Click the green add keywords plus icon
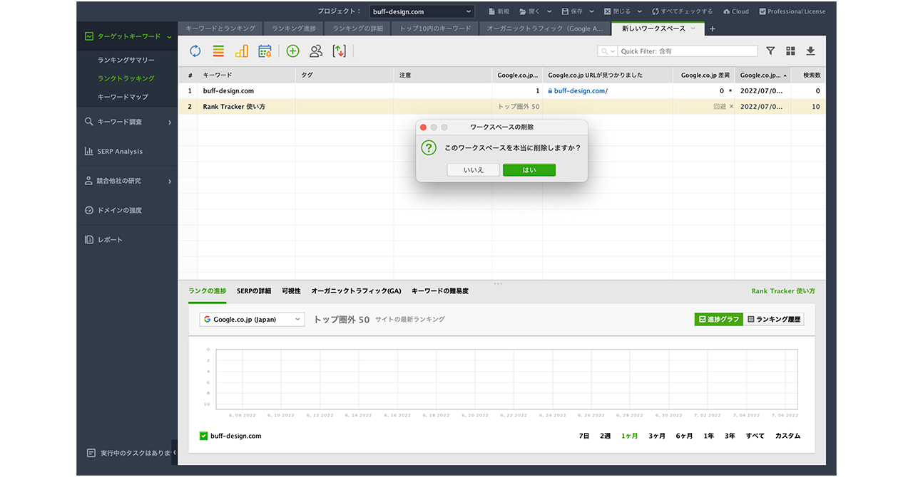 tap(292, 51)
